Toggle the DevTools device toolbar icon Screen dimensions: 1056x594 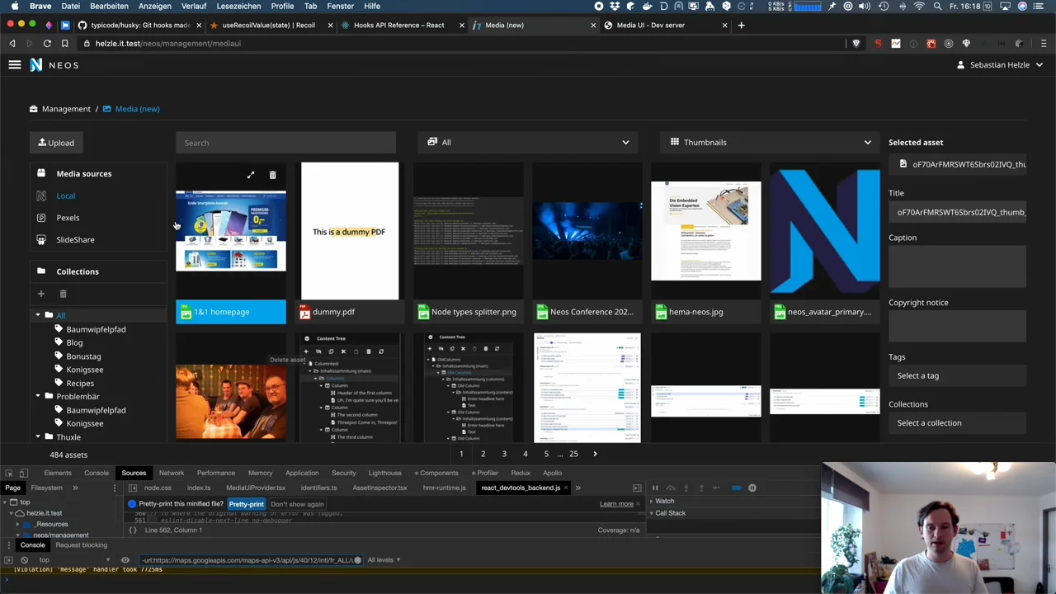24,473
